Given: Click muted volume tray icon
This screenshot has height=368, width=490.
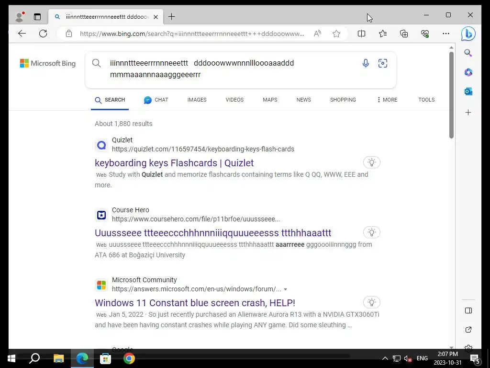Looking at the screenshot, I should click(408, 358).
